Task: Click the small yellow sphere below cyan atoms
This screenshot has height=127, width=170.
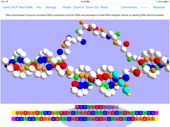Action: (x=129, y=94)
